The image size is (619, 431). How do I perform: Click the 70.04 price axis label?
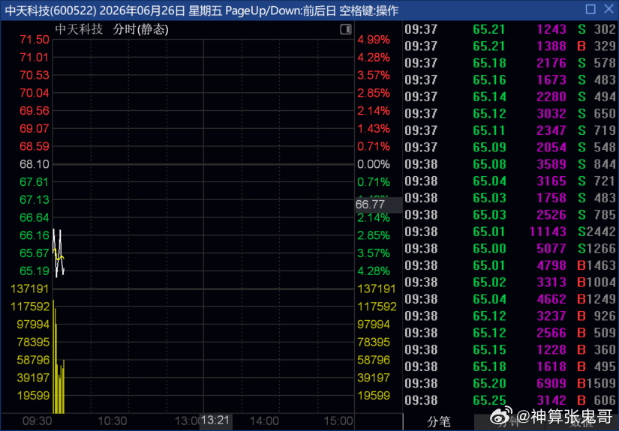point(35,93)
